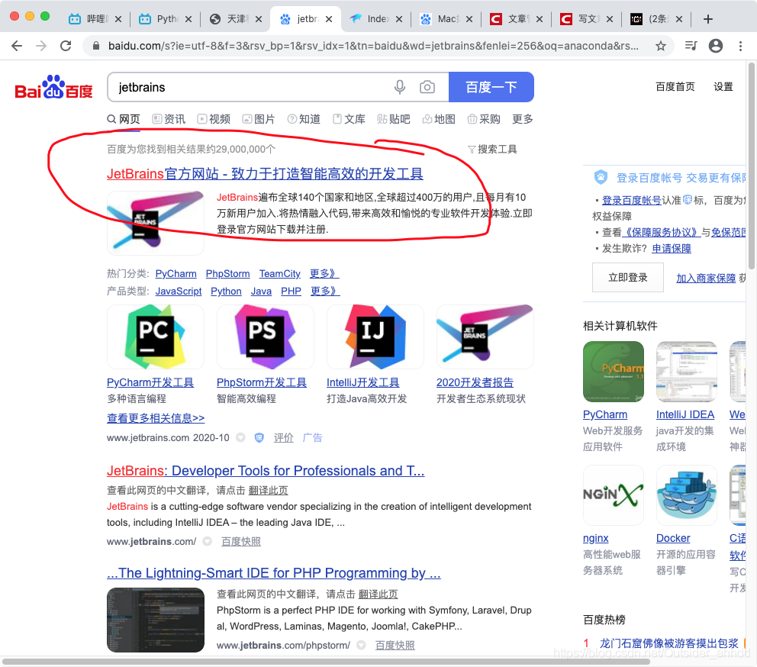Click the Baidu logo
This screenshot has height=667, width=757.
coord(53,88)
